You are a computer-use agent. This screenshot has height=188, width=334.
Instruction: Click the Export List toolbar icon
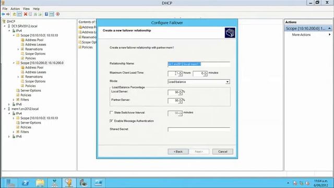40,14
